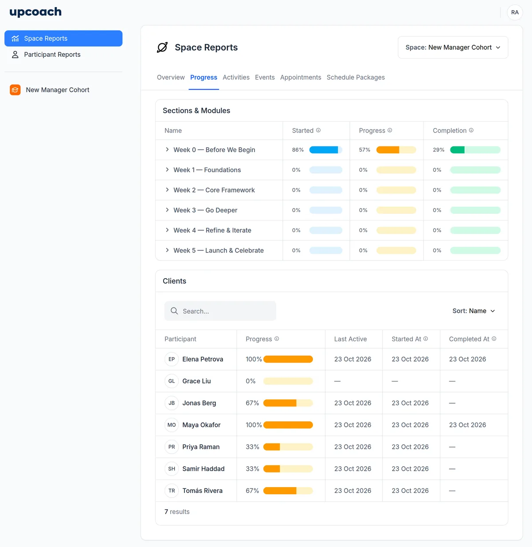
Task: Click the SH avatar for Samir Haddad
Action: pyautogui.click(x=172, y=469)
